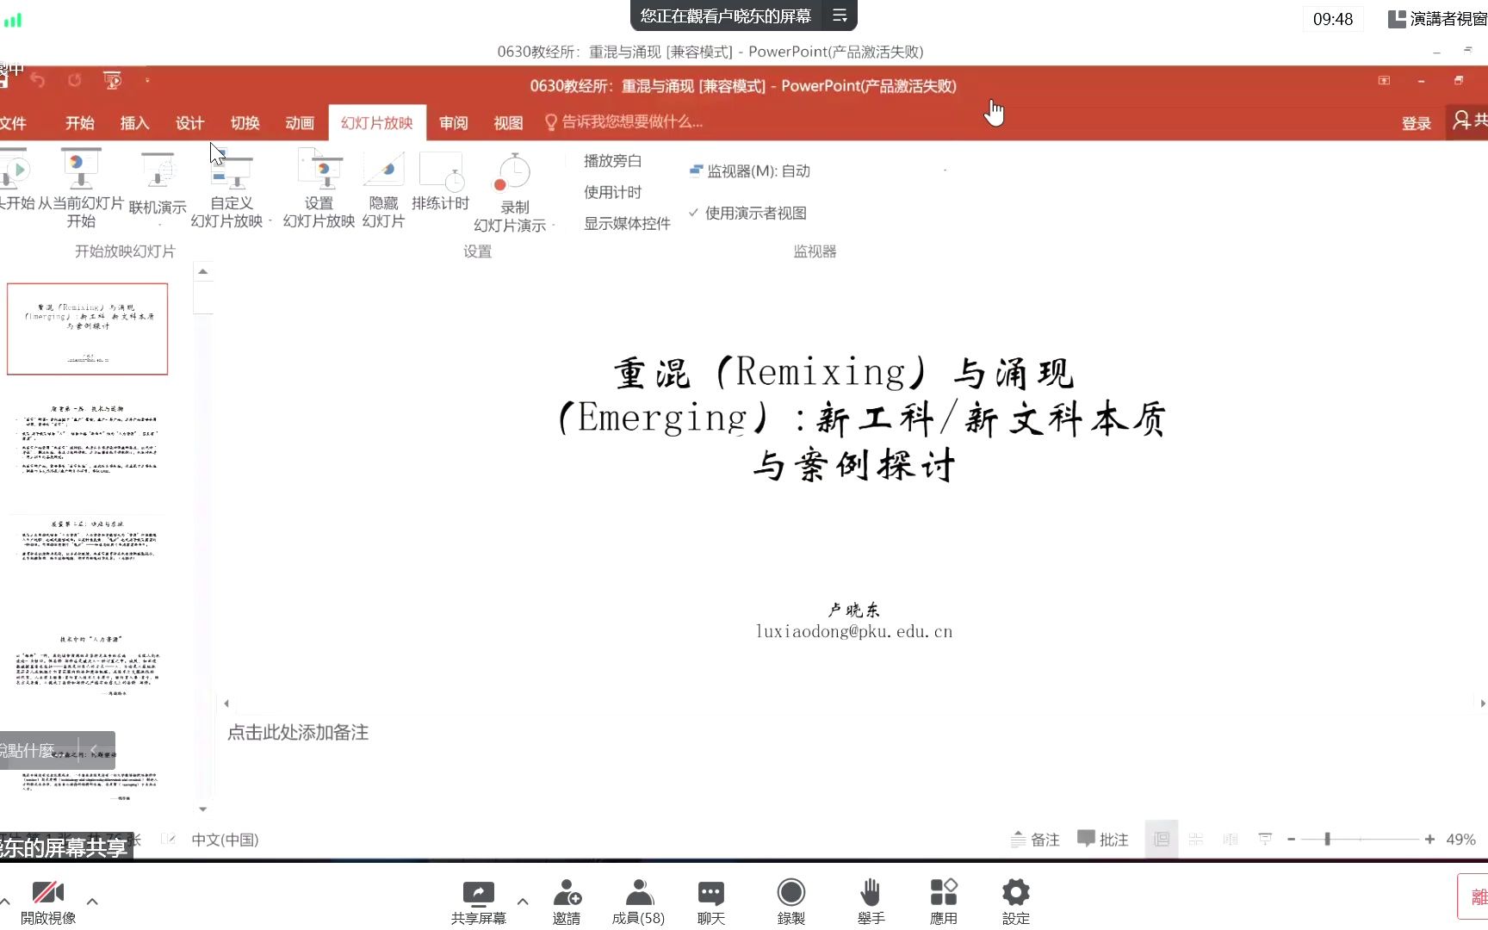Open ribbon display options in title bar
This screenshot has width=1488, height=930.
(1384, 80)
